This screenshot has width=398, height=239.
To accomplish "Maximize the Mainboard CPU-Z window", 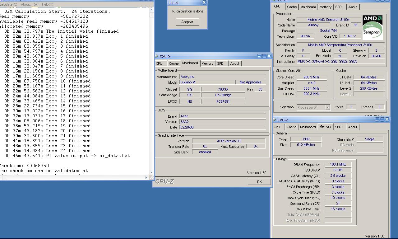I will tap(264, 56).
